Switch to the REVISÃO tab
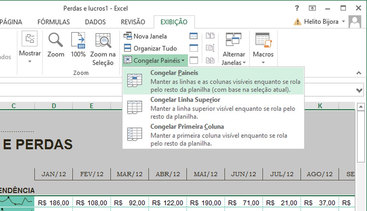This screenshot has height=211, width=367. (x=133, y=22)
